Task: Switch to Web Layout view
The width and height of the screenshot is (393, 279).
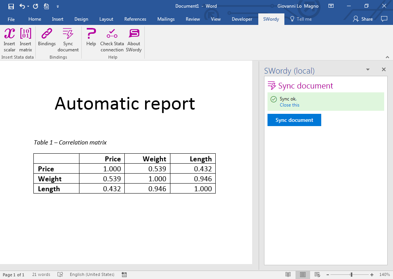Action: 317,274
